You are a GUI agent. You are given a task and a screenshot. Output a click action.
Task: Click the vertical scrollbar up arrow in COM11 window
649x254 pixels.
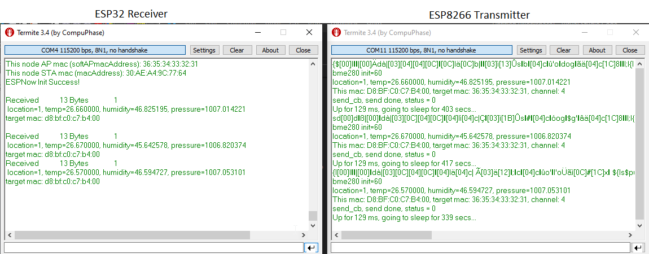click(x=640, y=64)
